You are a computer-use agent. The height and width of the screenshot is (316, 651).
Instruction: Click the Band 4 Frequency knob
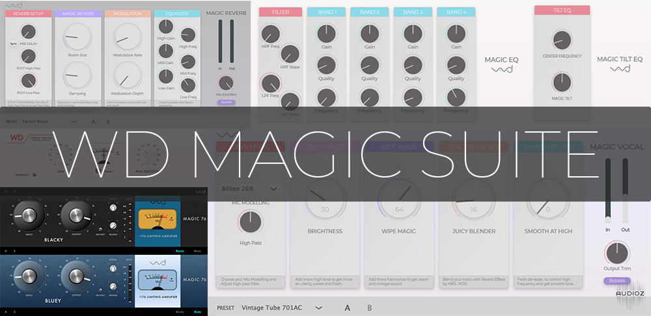pos(456,98)
